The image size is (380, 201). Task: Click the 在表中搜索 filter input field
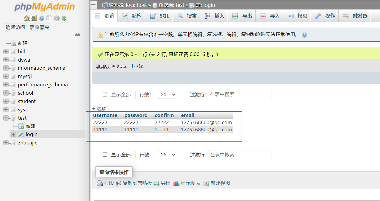click(239, 94)
